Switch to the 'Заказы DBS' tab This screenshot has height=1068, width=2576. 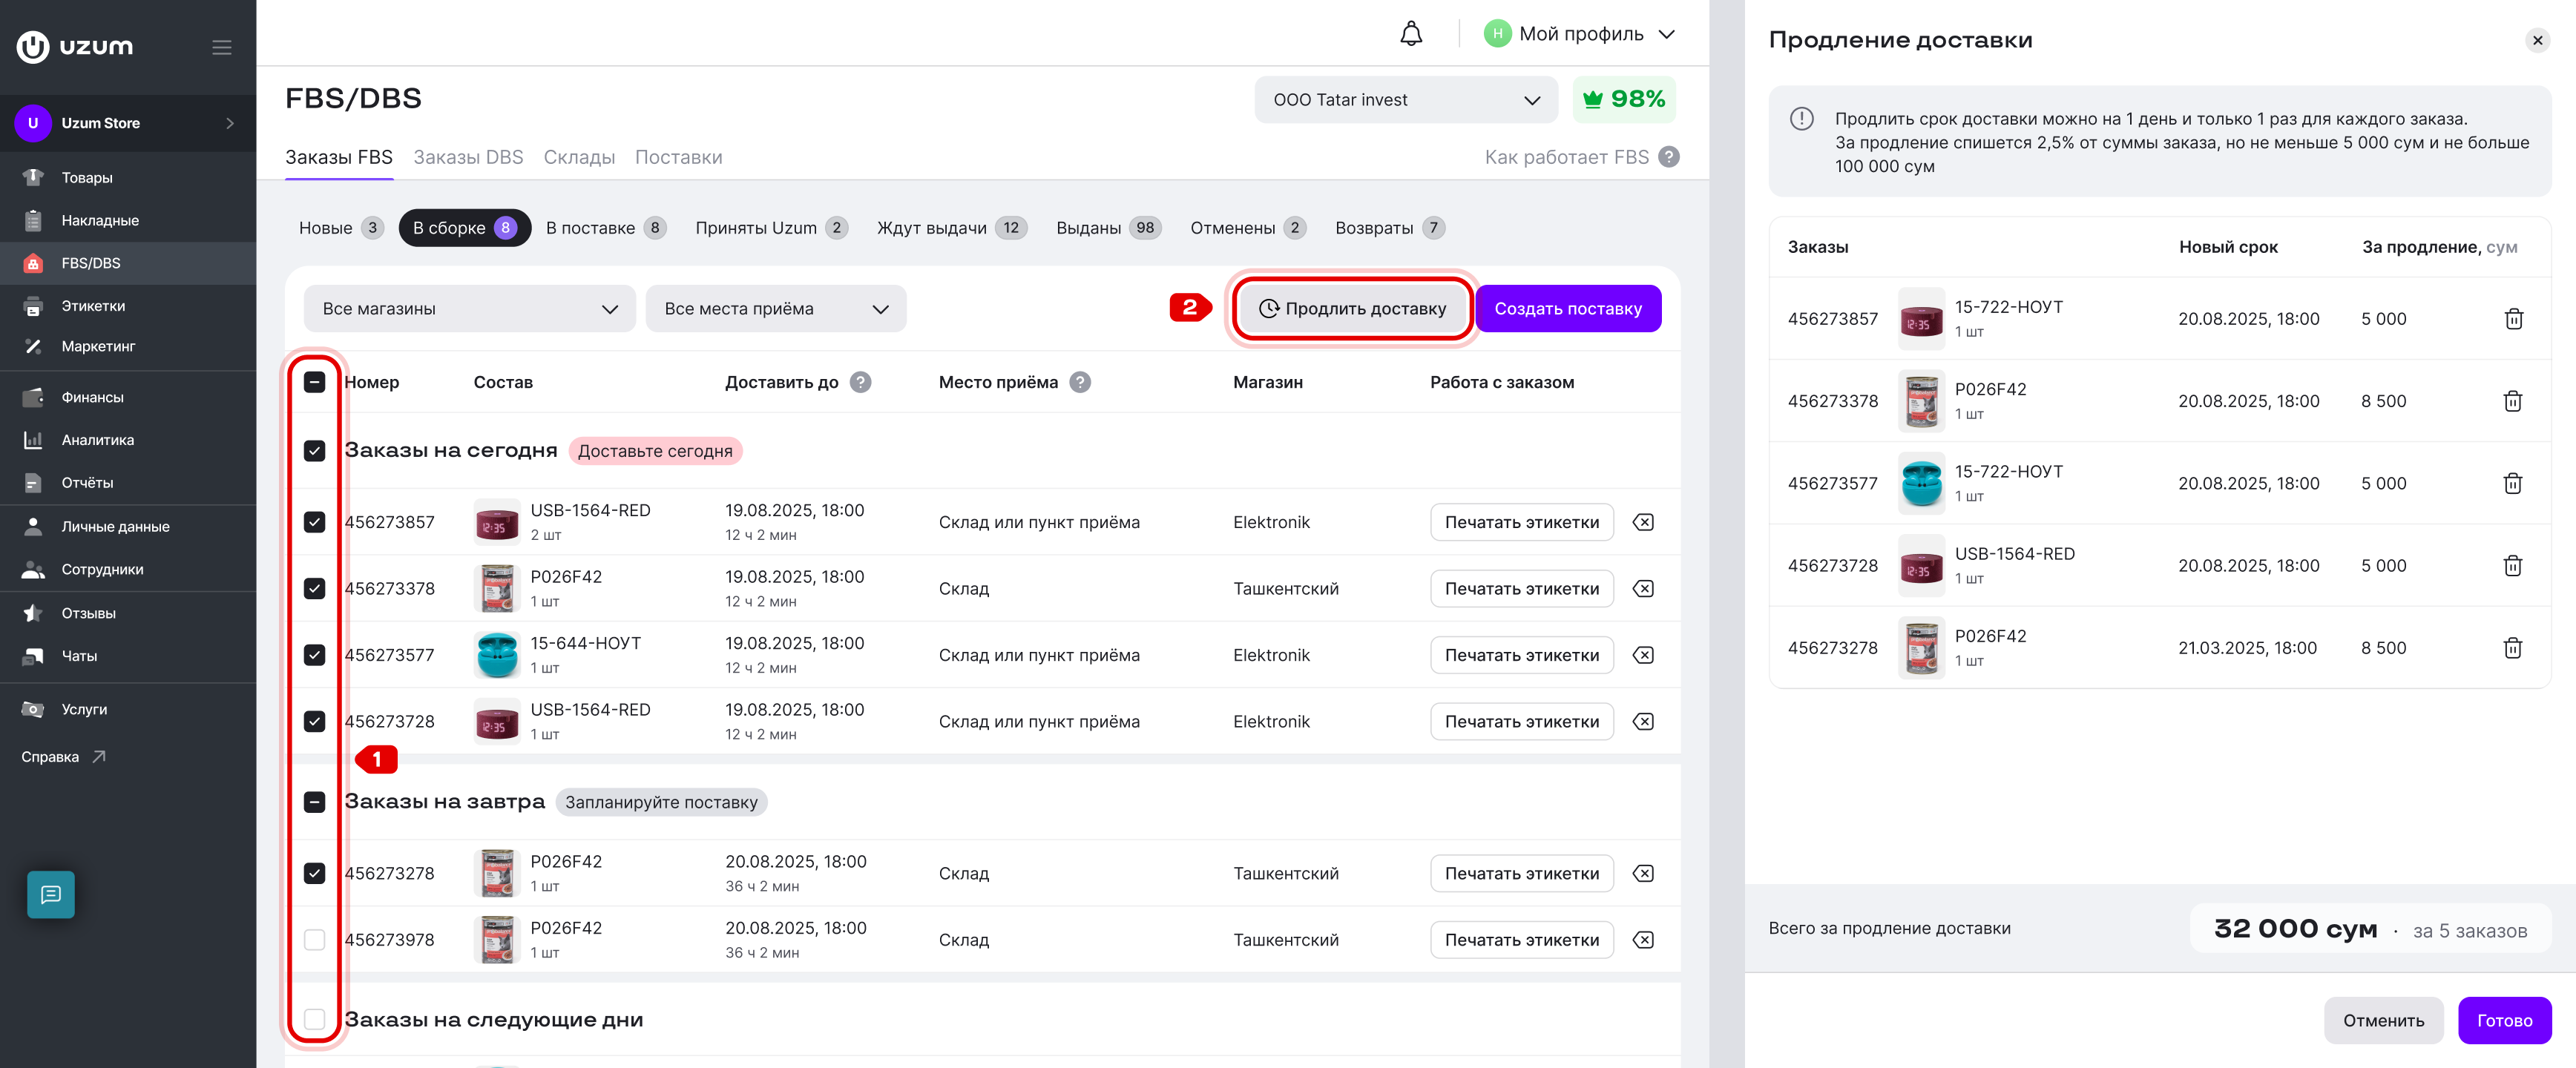(x=468, y=157)
